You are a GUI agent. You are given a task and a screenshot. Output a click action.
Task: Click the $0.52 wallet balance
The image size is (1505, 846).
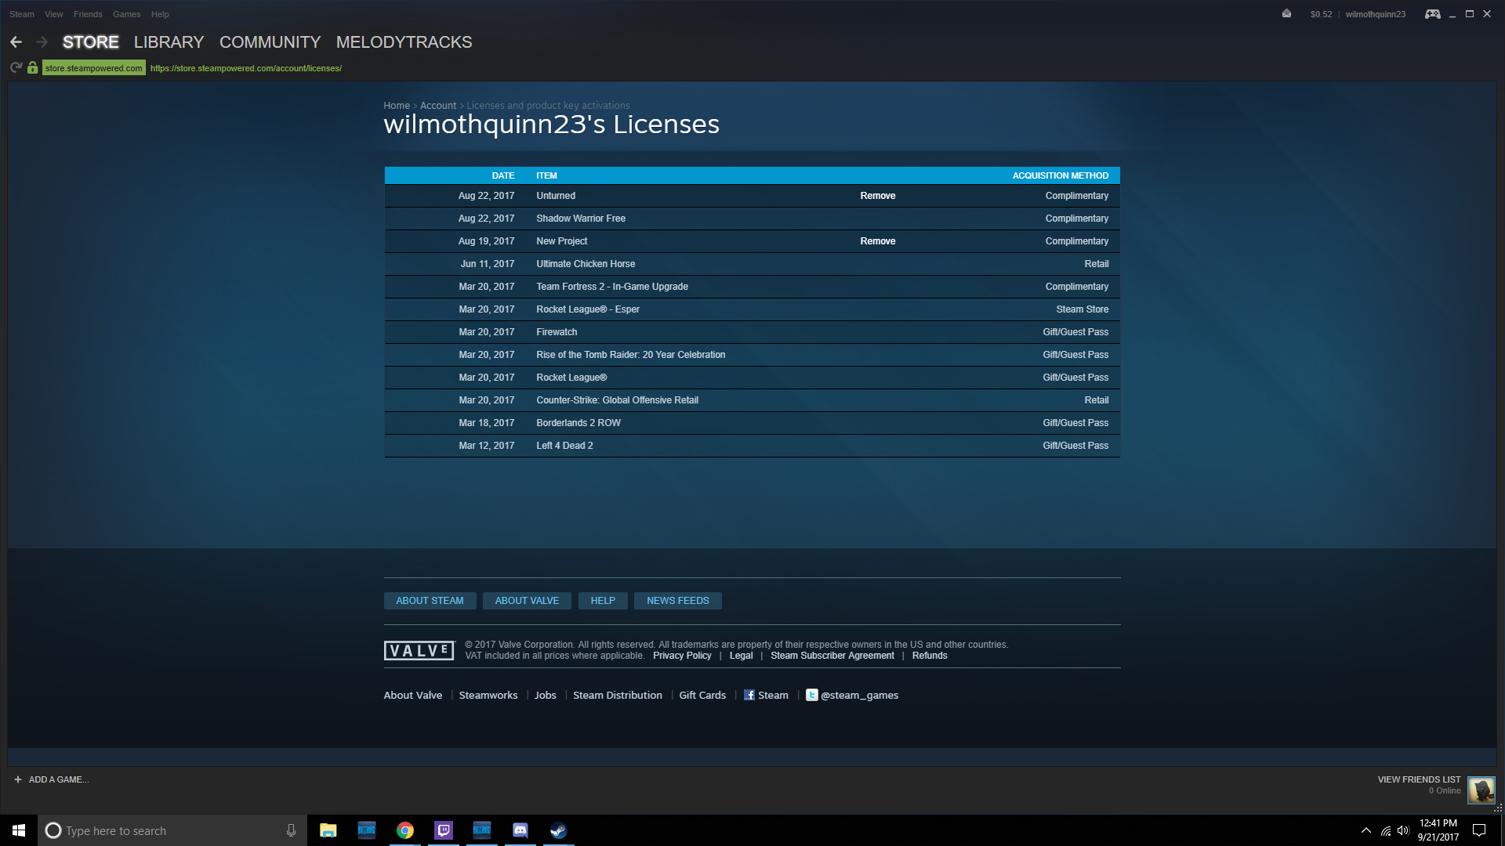point(1321,14)
